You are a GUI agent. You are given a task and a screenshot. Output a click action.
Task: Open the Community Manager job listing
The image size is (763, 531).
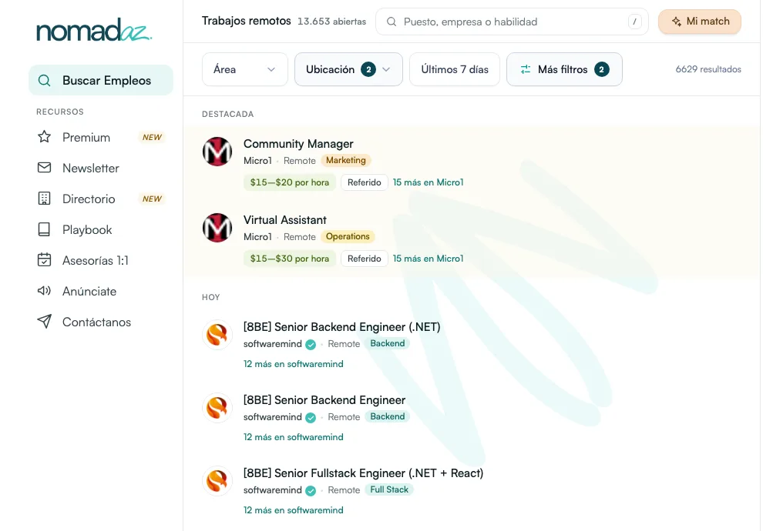tap(298, 144)
